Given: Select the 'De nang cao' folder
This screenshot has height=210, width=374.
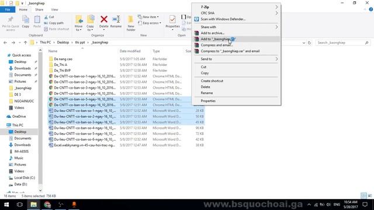Looking at the screenshot, I should [x=61, y=59].
